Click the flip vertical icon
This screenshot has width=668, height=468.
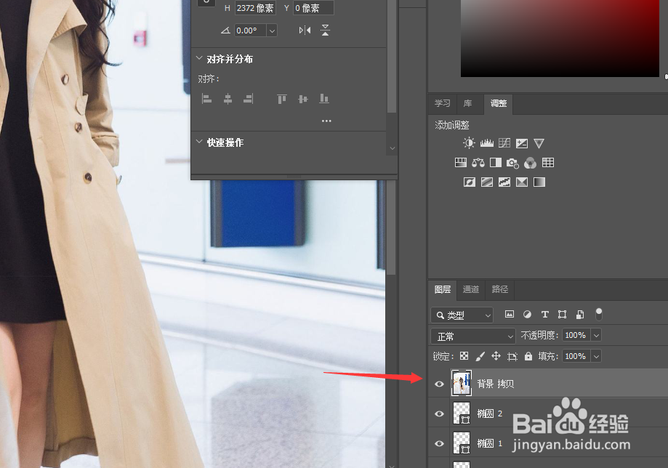325,30
